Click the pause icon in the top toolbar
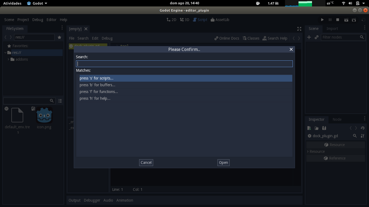Image resolution: width=369 pixels, height=207 pixels. point(330,20)
